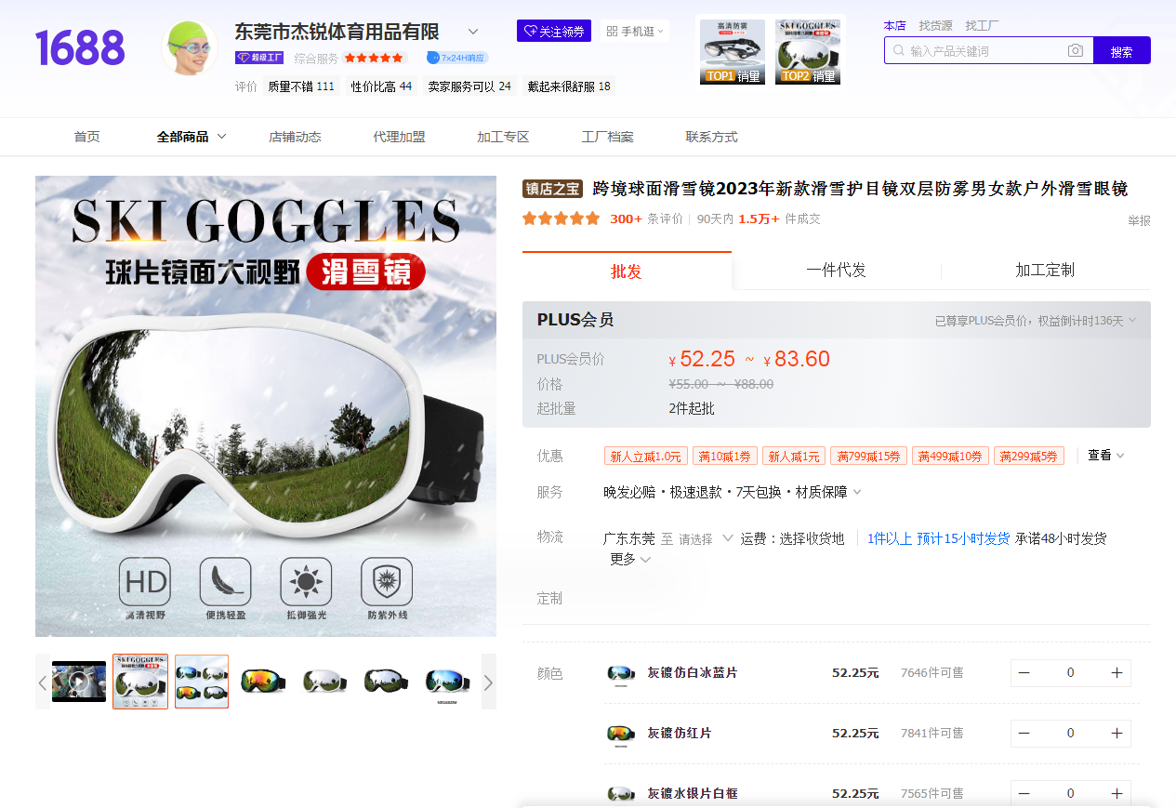Click the 关注领券 button
The width and height of the screenshot is (1176, 808).
554,31
